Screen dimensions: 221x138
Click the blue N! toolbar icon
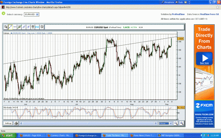[37, 27]
